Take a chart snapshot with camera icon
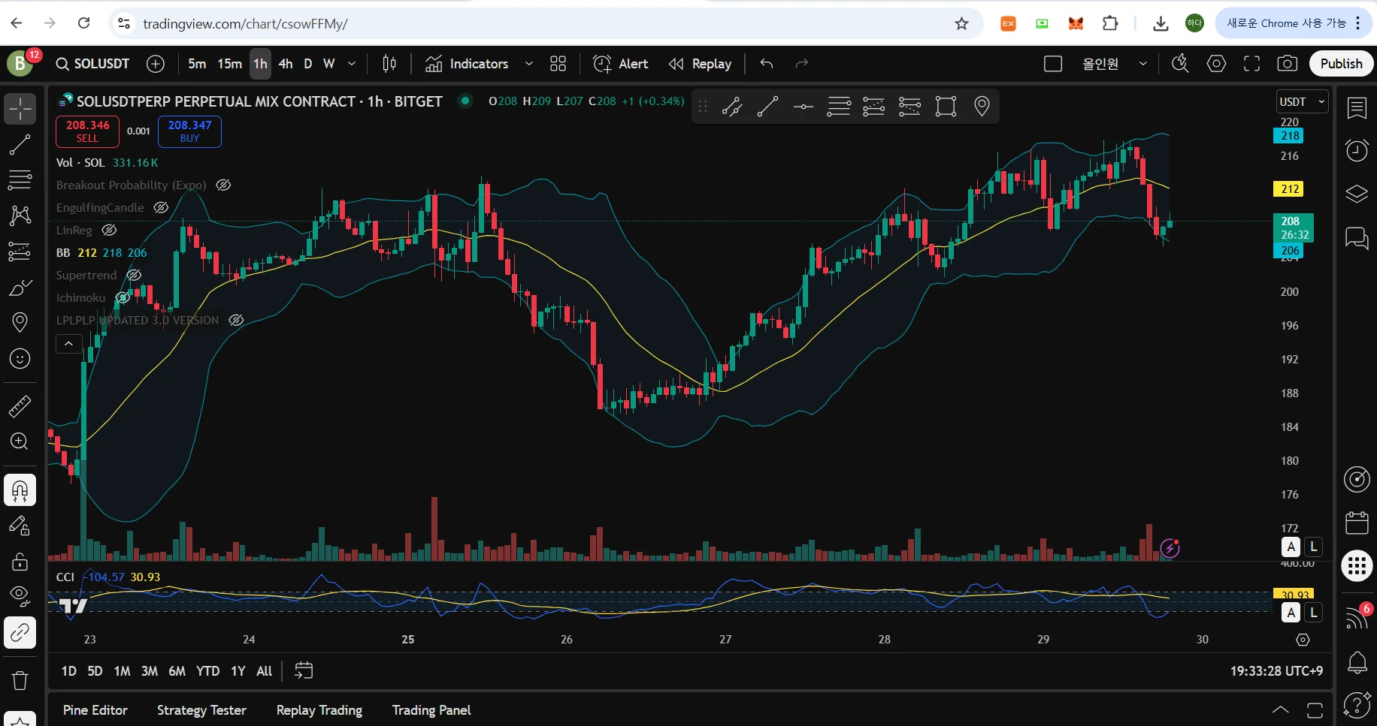Image resolution: width=1377 pixels, height=726 pixels. (x=1288, y=64)
